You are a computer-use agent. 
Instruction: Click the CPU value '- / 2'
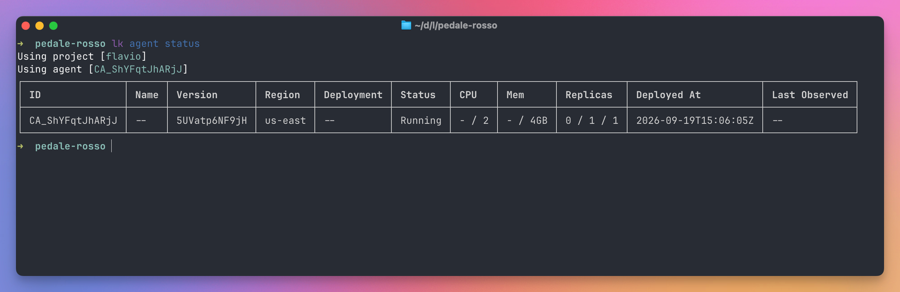click(474, 121)
